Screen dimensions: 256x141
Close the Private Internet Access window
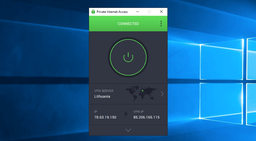pos(161,11)
